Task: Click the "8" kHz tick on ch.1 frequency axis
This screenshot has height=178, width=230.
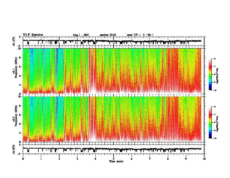Action: tap(20, 58)
